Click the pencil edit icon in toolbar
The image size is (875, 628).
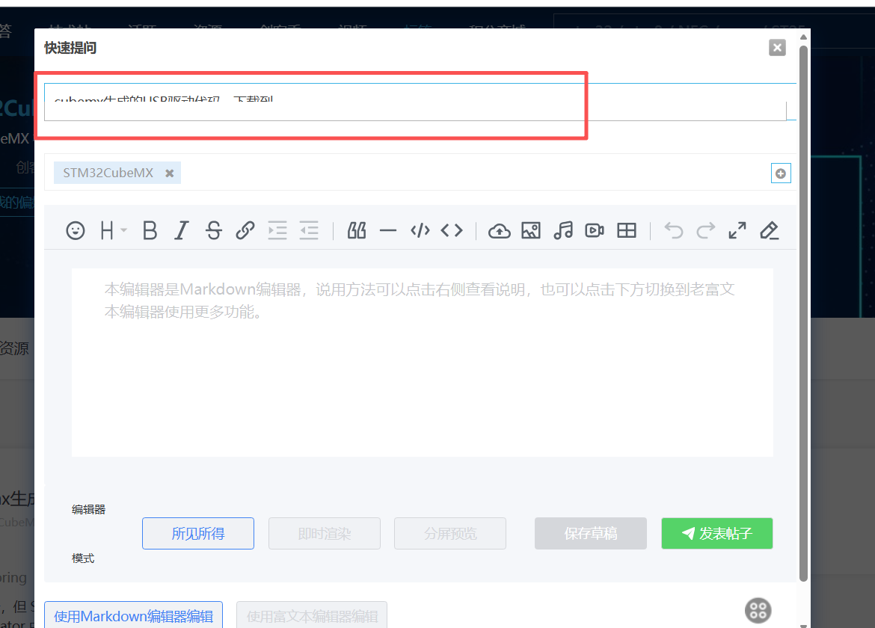[x=769, y=230]
